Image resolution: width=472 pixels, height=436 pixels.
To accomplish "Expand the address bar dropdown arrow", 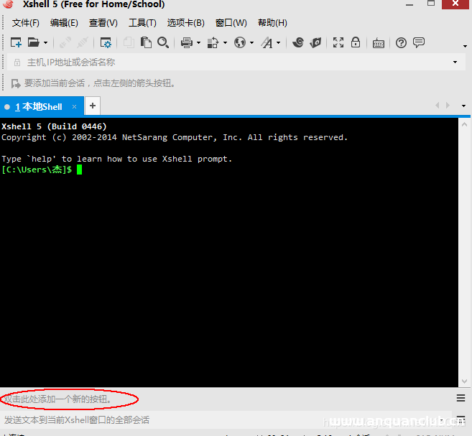I will coord(455,62).
